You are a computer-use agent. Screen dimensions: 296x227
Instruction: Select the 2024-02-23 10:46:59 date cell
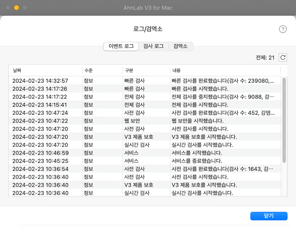40,153
